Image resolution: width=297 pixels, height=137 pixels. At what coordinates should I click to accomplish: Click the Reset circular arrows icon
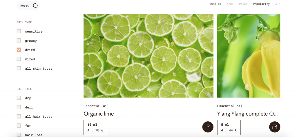35,6
